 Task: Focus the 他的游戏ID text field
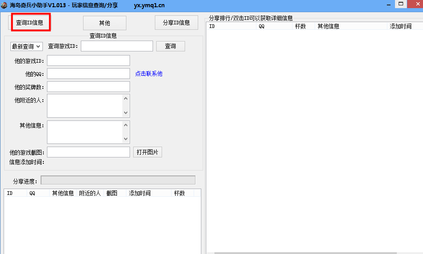pos(88,60)
